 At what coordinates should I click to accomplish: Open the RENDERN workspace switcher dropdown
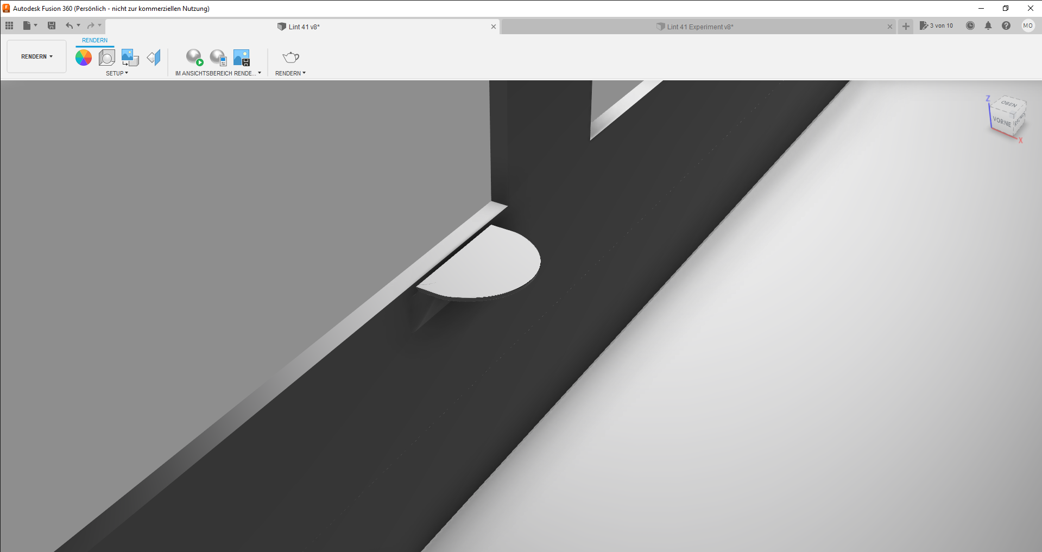coord(37,56)
